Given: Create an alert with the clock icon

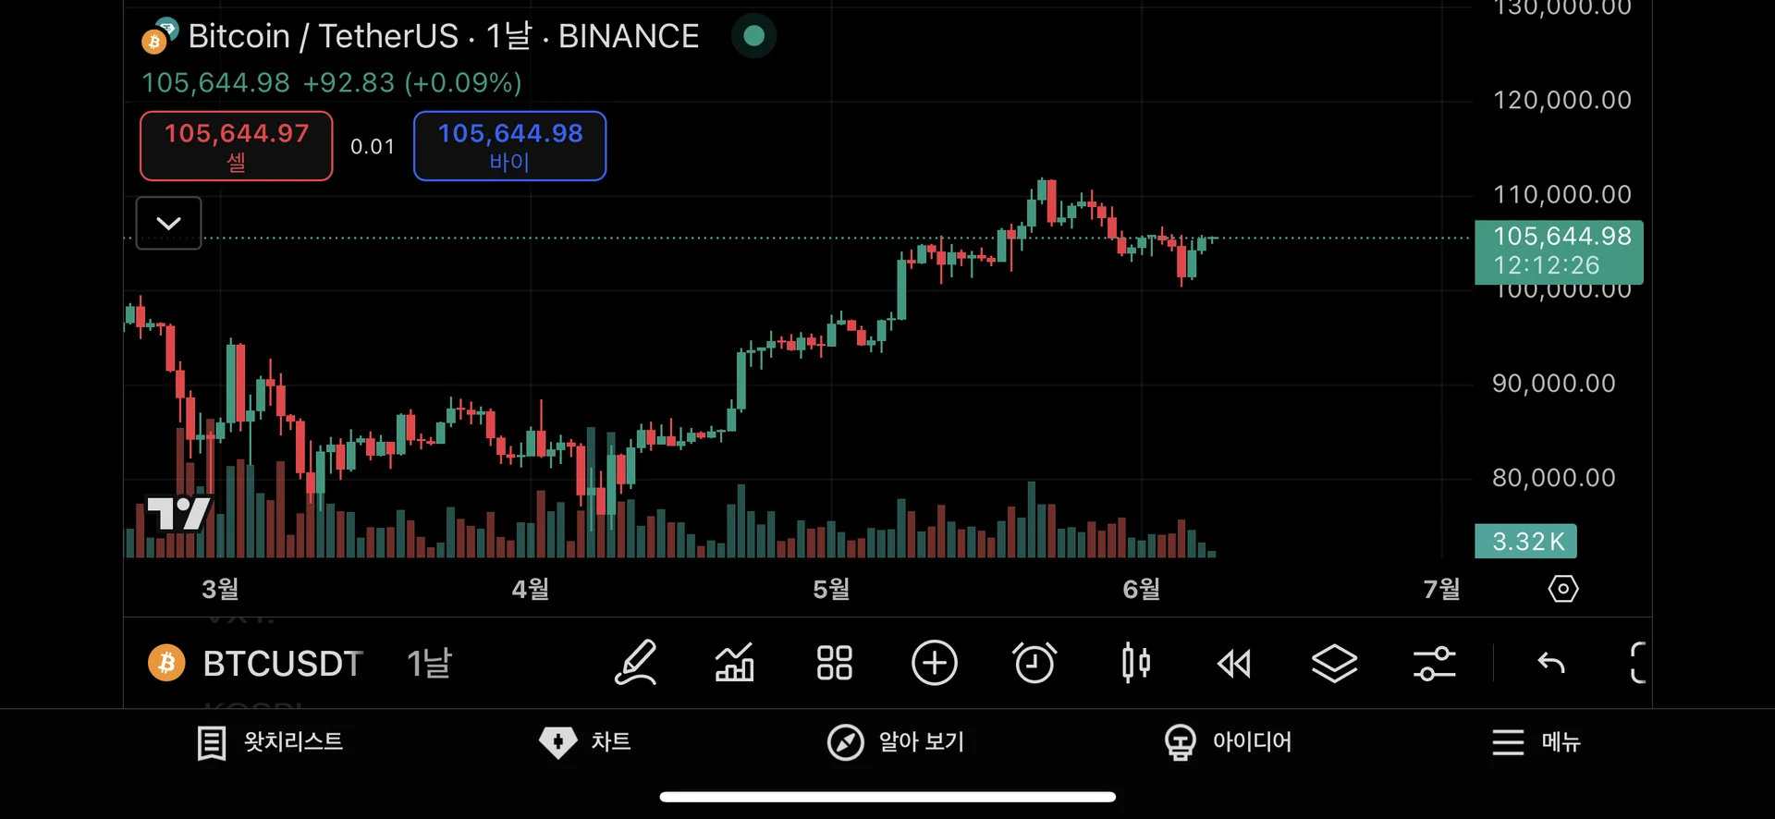Looking at the screenshot, I should [x=1034, y=663].
